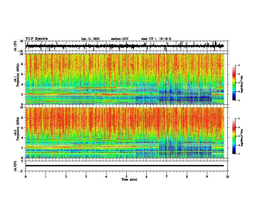This screenshot has height=198, width=256.
Task: Click the "ch.1(V)" waveform axis label
Action: click(x=16, y=46)
